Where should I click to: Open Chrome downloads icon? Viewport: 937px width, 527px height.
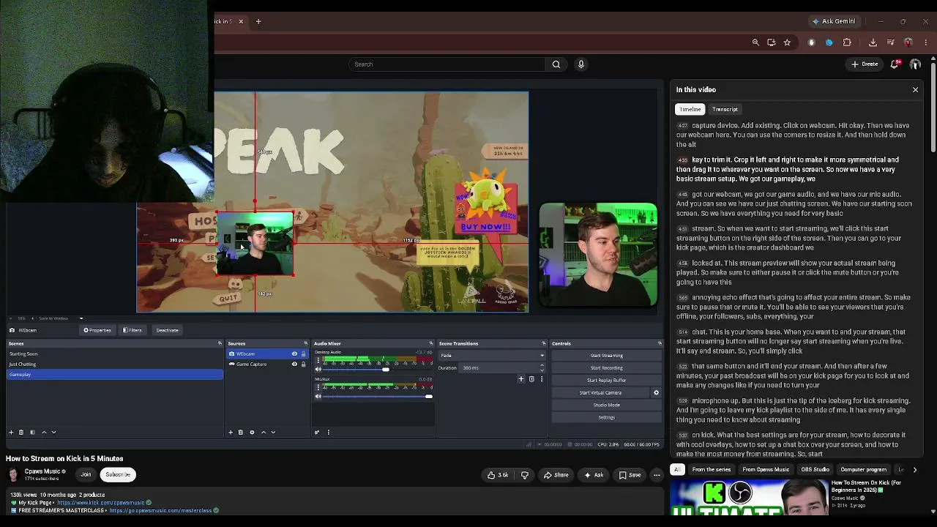click(x=873, y=42)
